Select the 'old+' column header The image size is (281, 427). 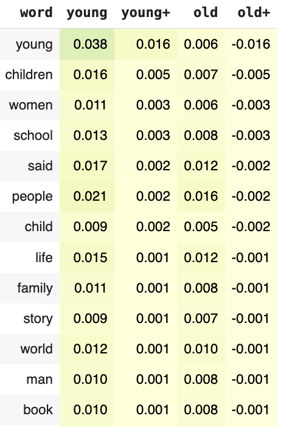[254, 13]
